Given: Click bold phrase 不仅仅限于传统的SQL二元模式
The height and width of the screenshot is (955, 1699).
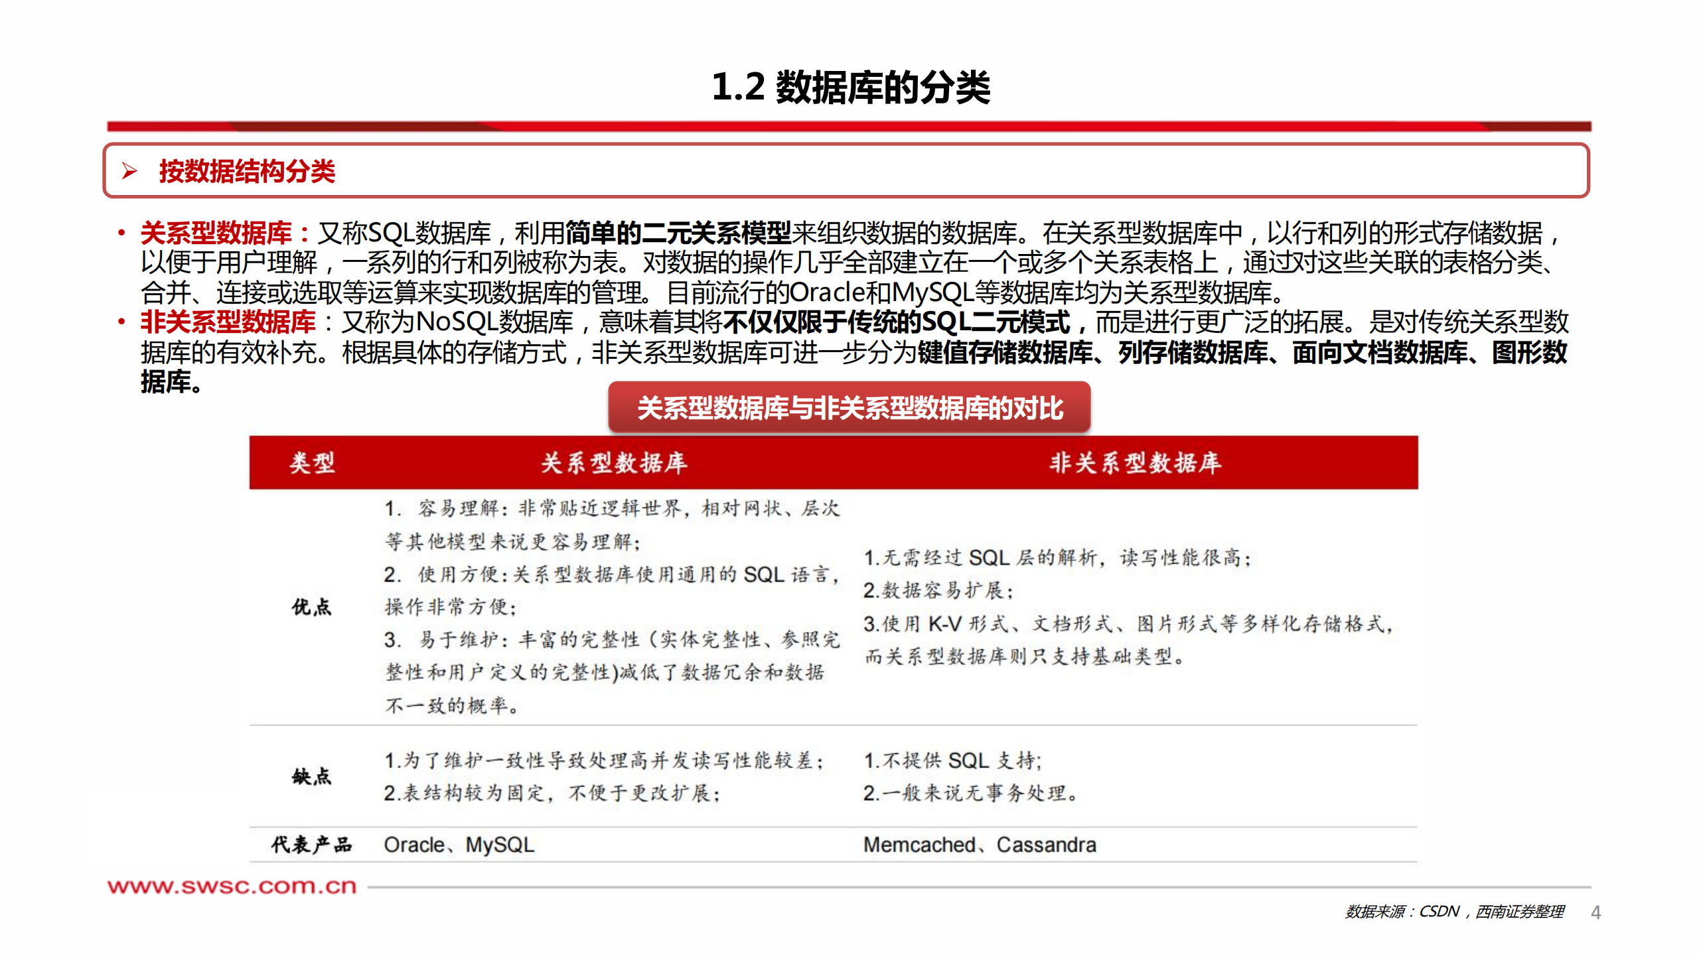Looking at the screenshot, I should [x=896, y=322].
